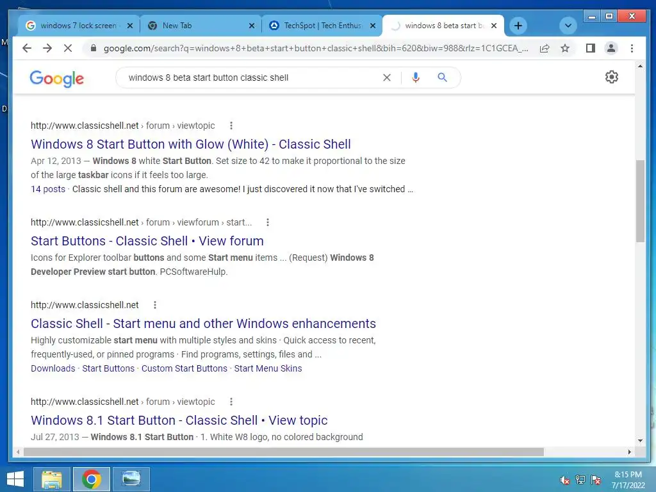Close the 'windows 8 beta start' tab
Screen dimensions: 656x492
pyautogui.click(x=494, y=26)
